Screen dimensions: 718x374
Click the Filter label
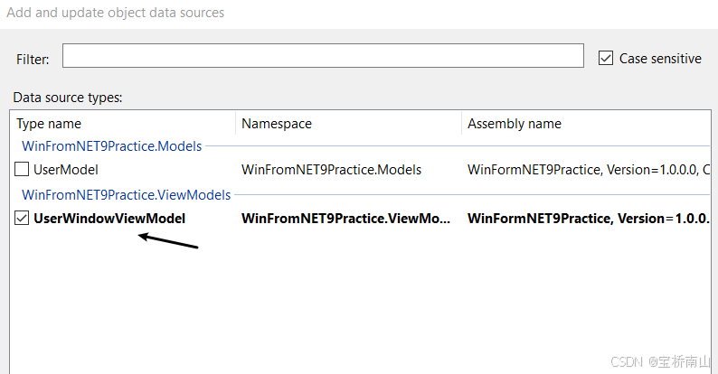(x=33, y=59)
